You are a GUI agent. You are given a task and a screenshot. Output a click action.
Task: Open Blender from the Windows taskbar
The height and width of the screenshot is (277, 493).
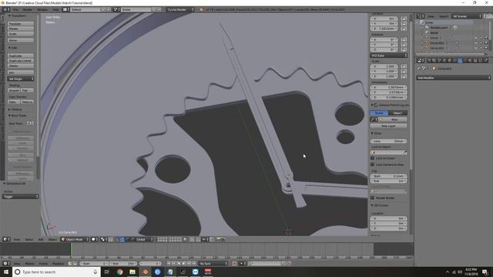[145, 272]
